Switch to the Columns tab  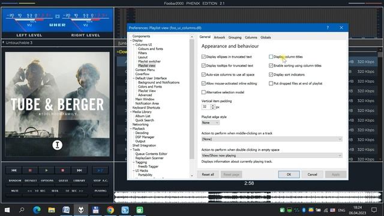(x=251, y=37)
